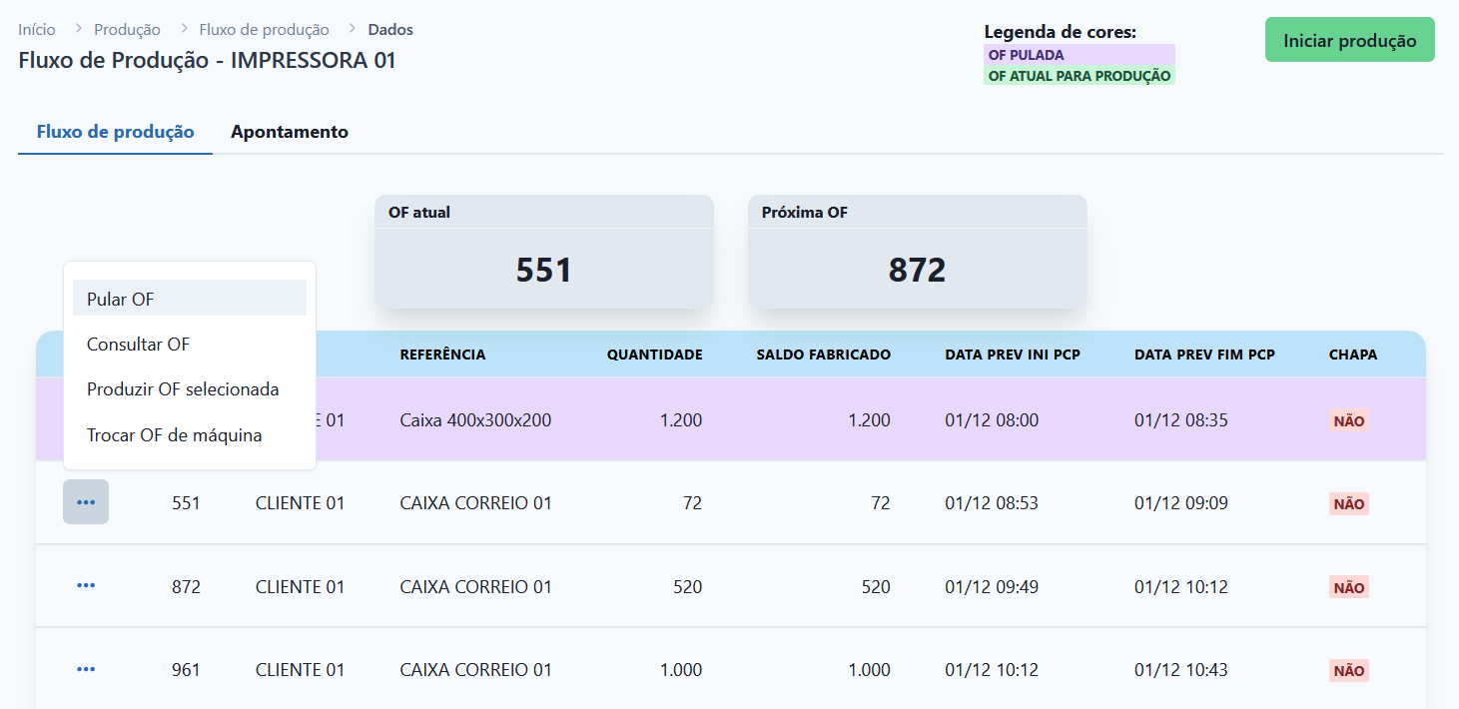This screenshot has width=1459, height=709.
Task: Open the three-dots menu for OF 961
Action: [x=86, y=669]
